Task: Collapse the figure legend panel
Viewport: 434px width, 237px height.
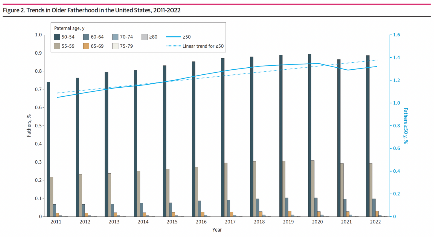Action: tap(138, 36)
